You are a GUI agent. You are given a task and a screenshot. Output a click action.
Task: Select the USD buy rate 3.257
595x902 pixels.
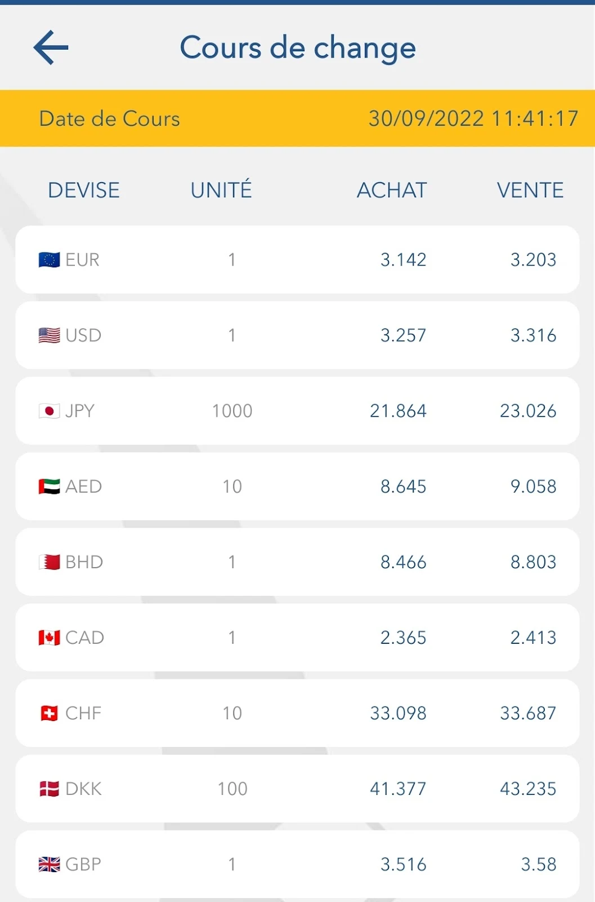point(403,335)
